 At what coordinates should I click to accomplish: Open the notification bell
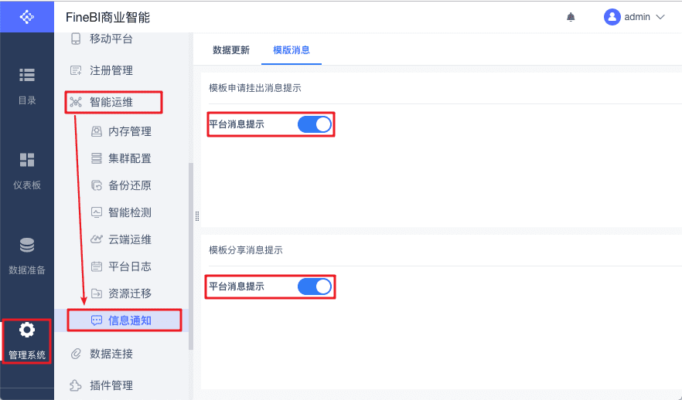[571, 17]
